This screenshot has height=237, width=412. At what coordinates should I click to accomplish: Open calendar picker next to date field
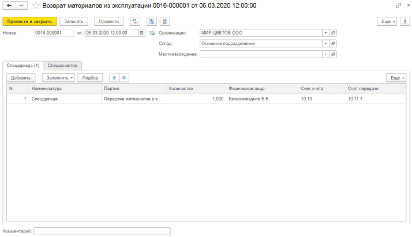[142, 33]
